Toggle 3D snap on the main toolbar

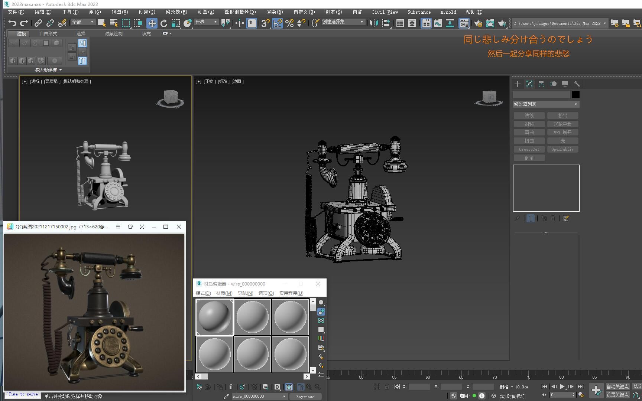265,23
